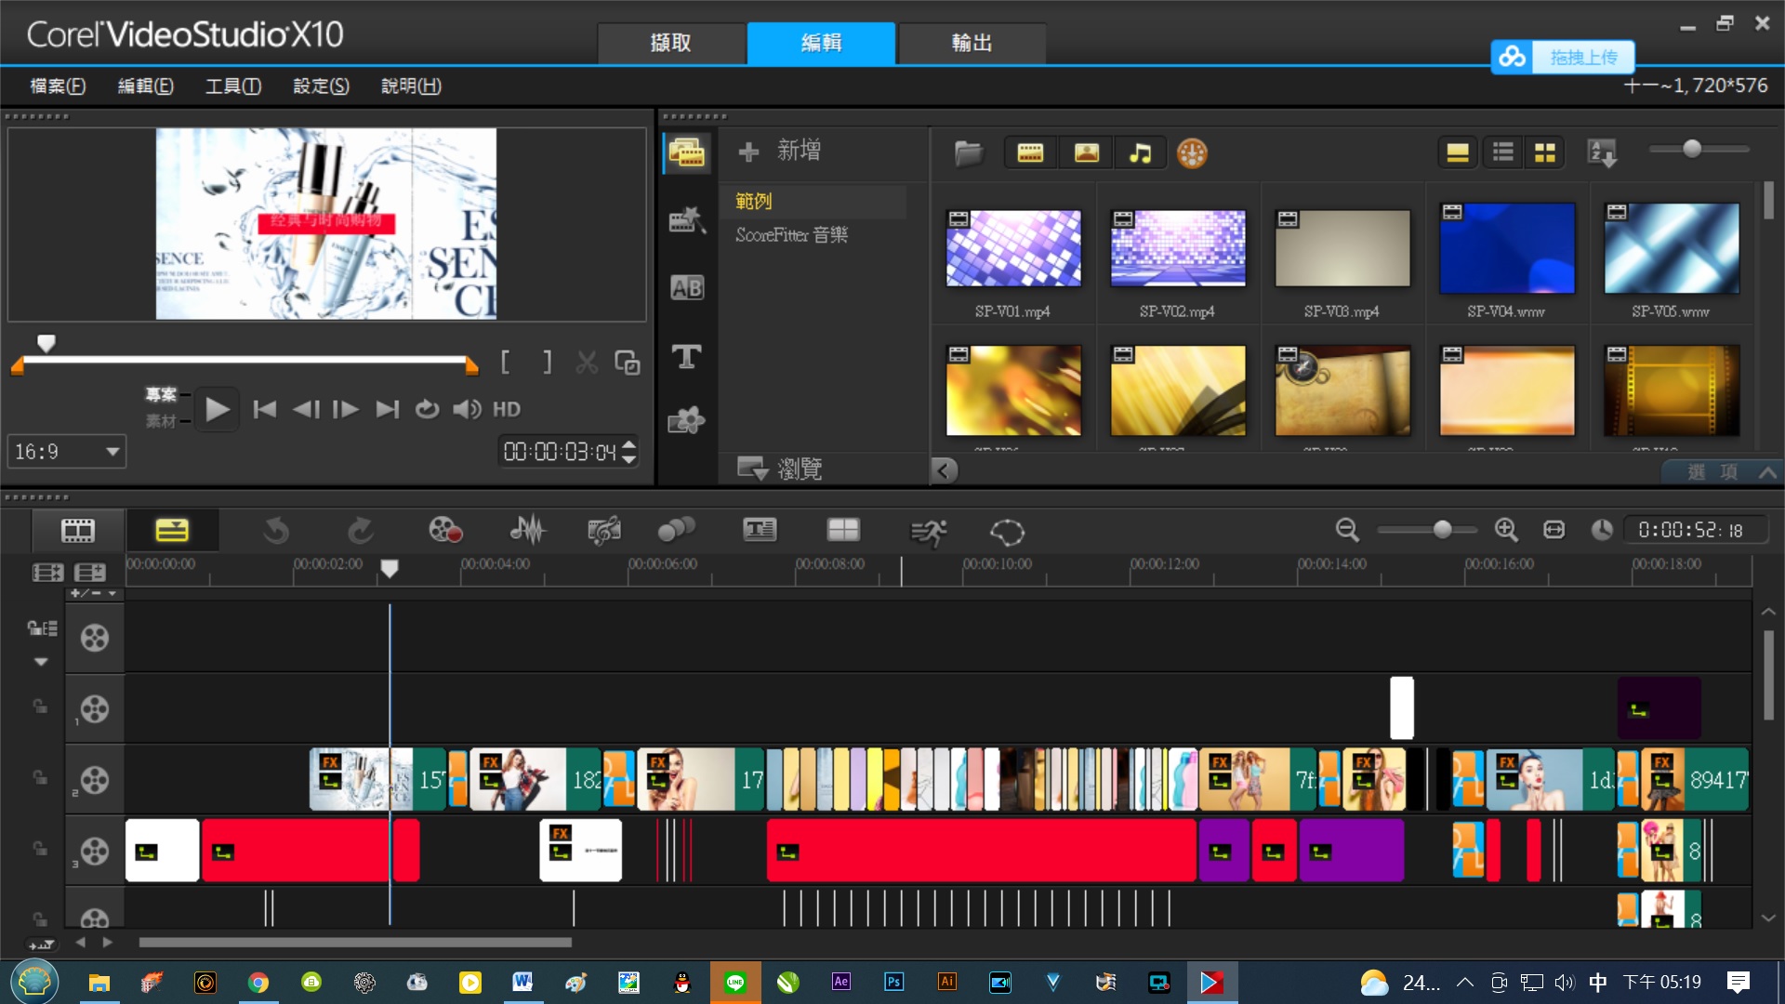The width and height of the screenshot is (1785, 1004).
Task: Click the 拖拽上传 upload button
Action: 1562,58
